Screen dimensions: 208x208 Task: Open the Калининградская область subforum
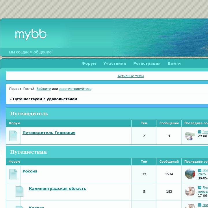pyautogui.click(x=57, y=189)
